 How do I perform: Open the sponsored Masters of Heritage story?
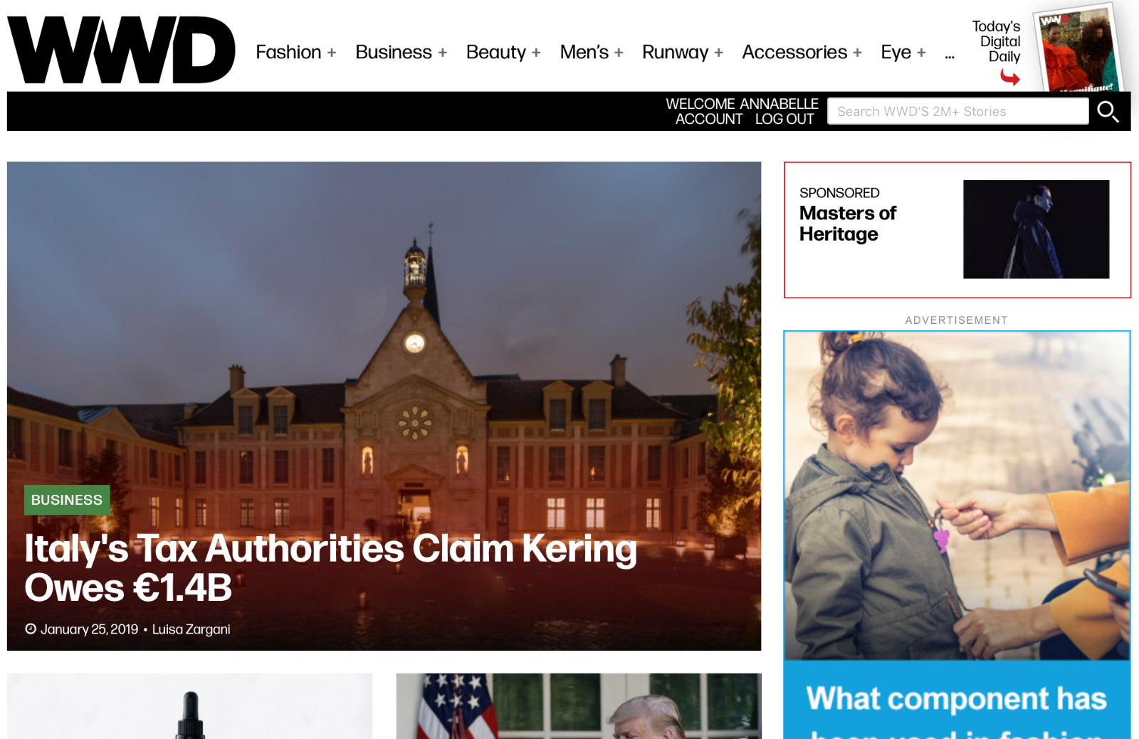(848, 224)
